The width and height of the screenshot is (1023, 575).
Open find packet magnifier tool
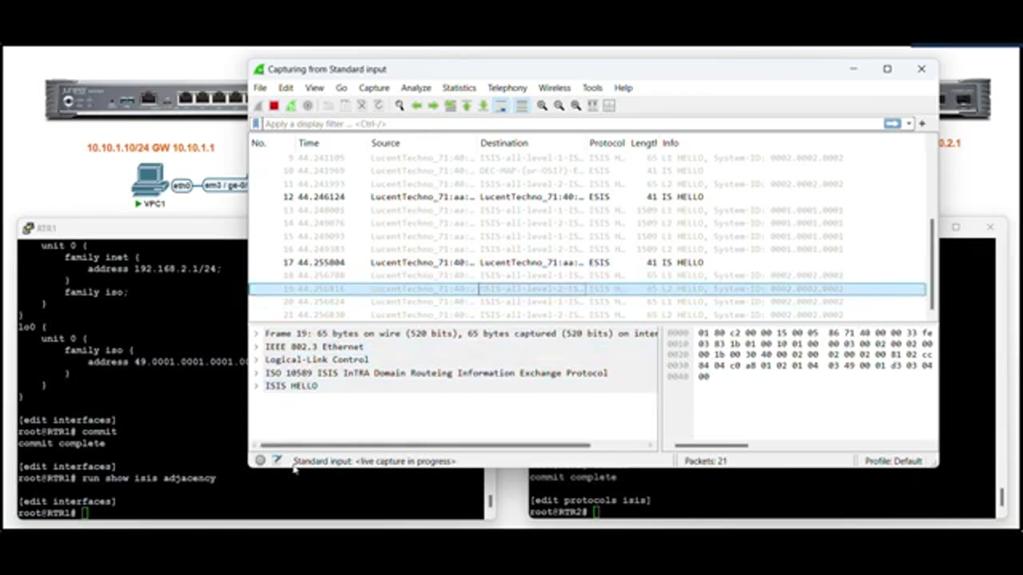pyautogui.click(x=400, y=105)
